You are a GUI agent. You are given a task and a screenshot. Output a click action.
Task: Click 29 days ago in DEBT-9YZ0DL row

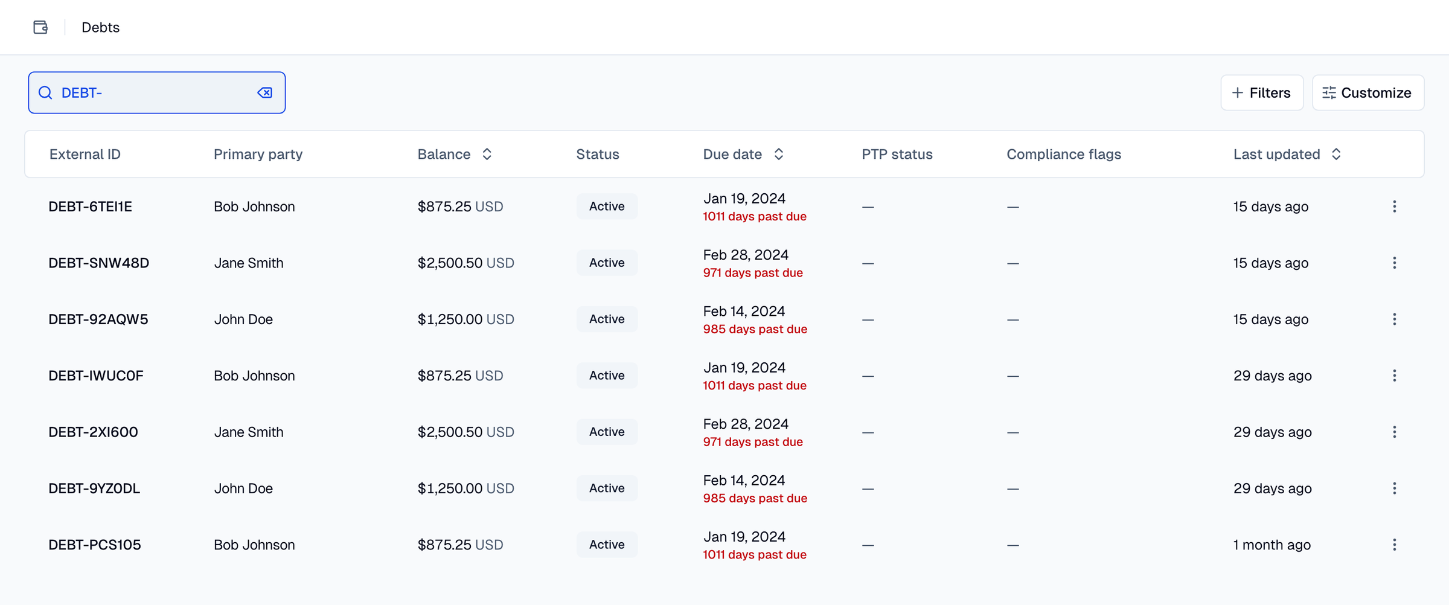click(1272, 488)
